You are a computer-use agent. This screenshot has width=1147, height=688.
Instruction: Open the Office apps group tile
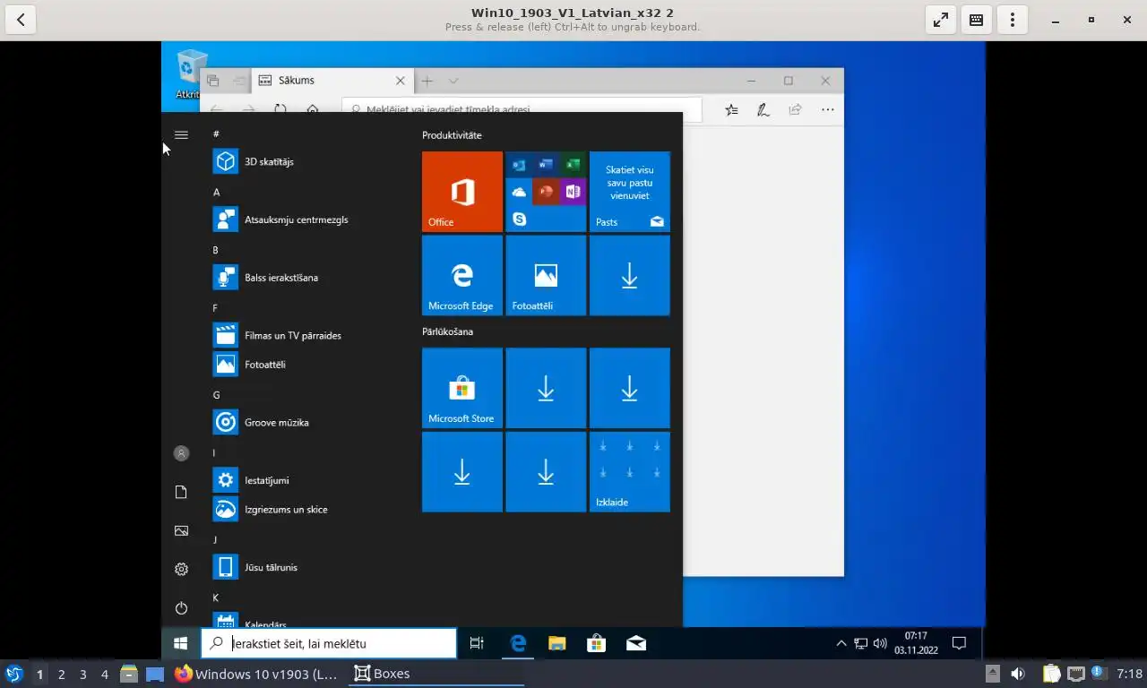pyautogui.click(x=546, y=192)
